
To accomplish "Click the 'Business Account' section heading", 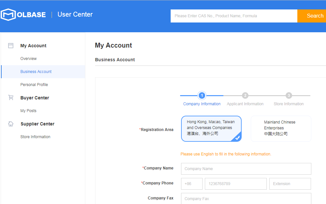I will tap(115, 60).
